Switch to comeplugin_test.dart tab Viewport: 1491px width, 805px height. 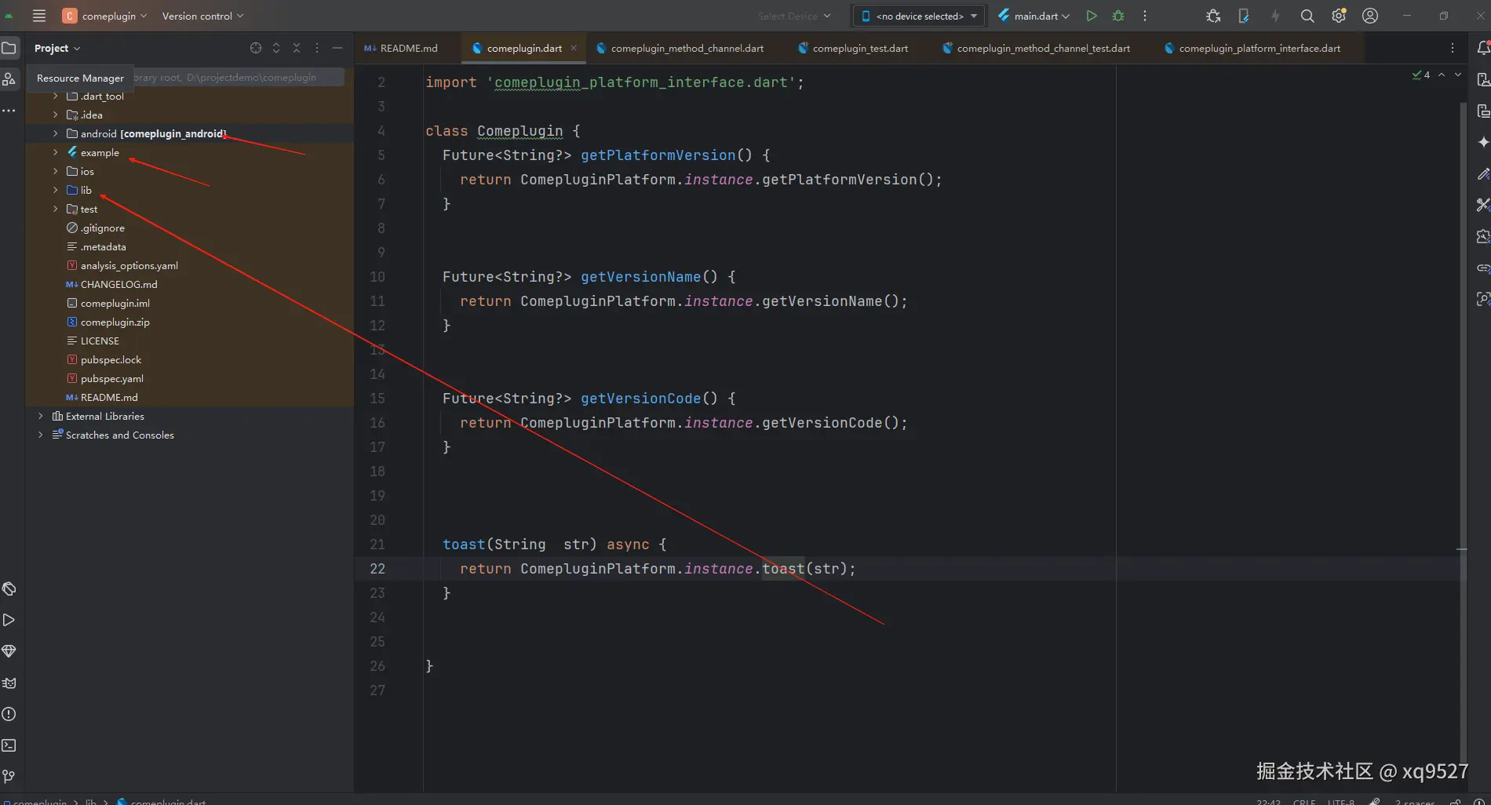pos(853,48)
